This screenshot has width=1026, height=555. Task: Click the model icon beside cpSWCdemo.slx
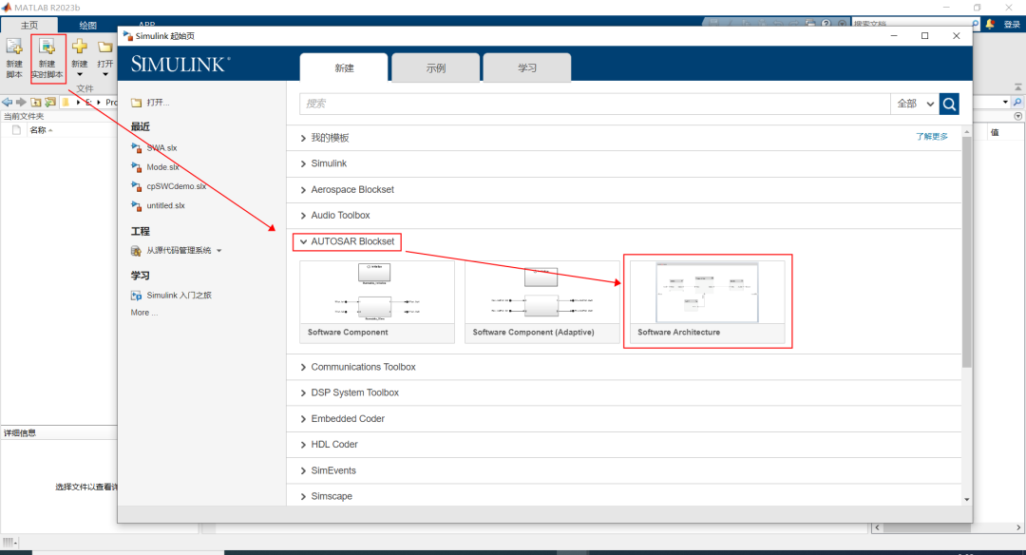(136, 186)
